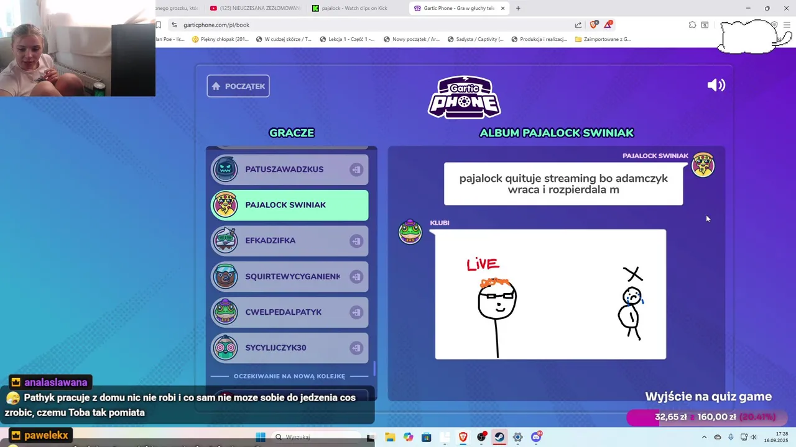Select player SYCYLIJCZYK30 row

point(290,348)
